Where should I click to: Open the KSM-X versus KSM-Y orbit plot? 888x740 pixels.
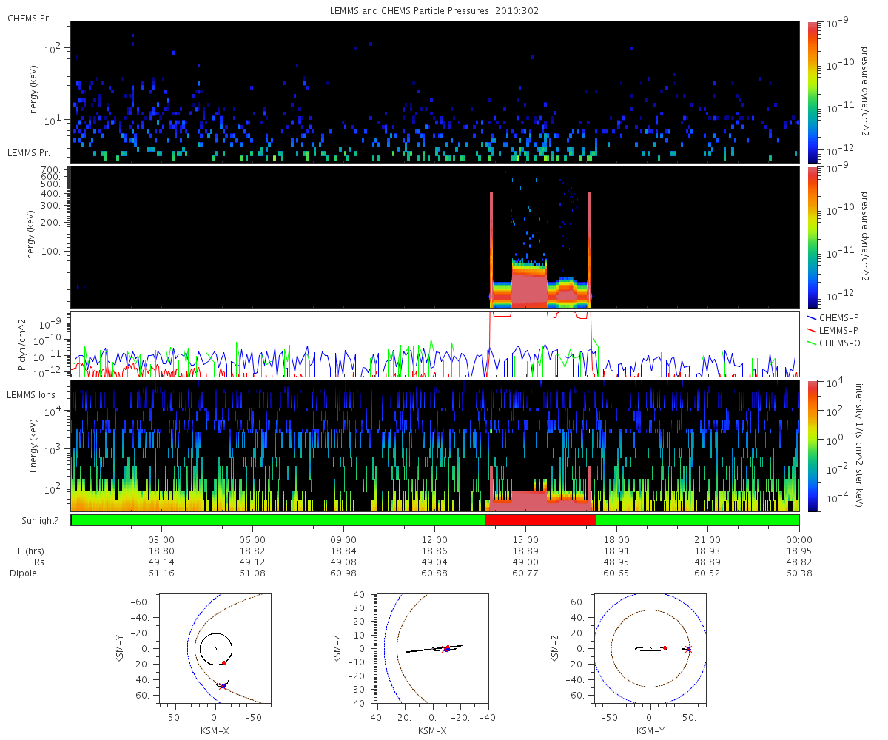pos(215,648)
